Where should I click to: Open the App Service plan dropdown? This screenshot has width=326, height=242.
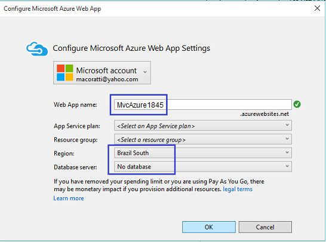[x=203, y=125]
